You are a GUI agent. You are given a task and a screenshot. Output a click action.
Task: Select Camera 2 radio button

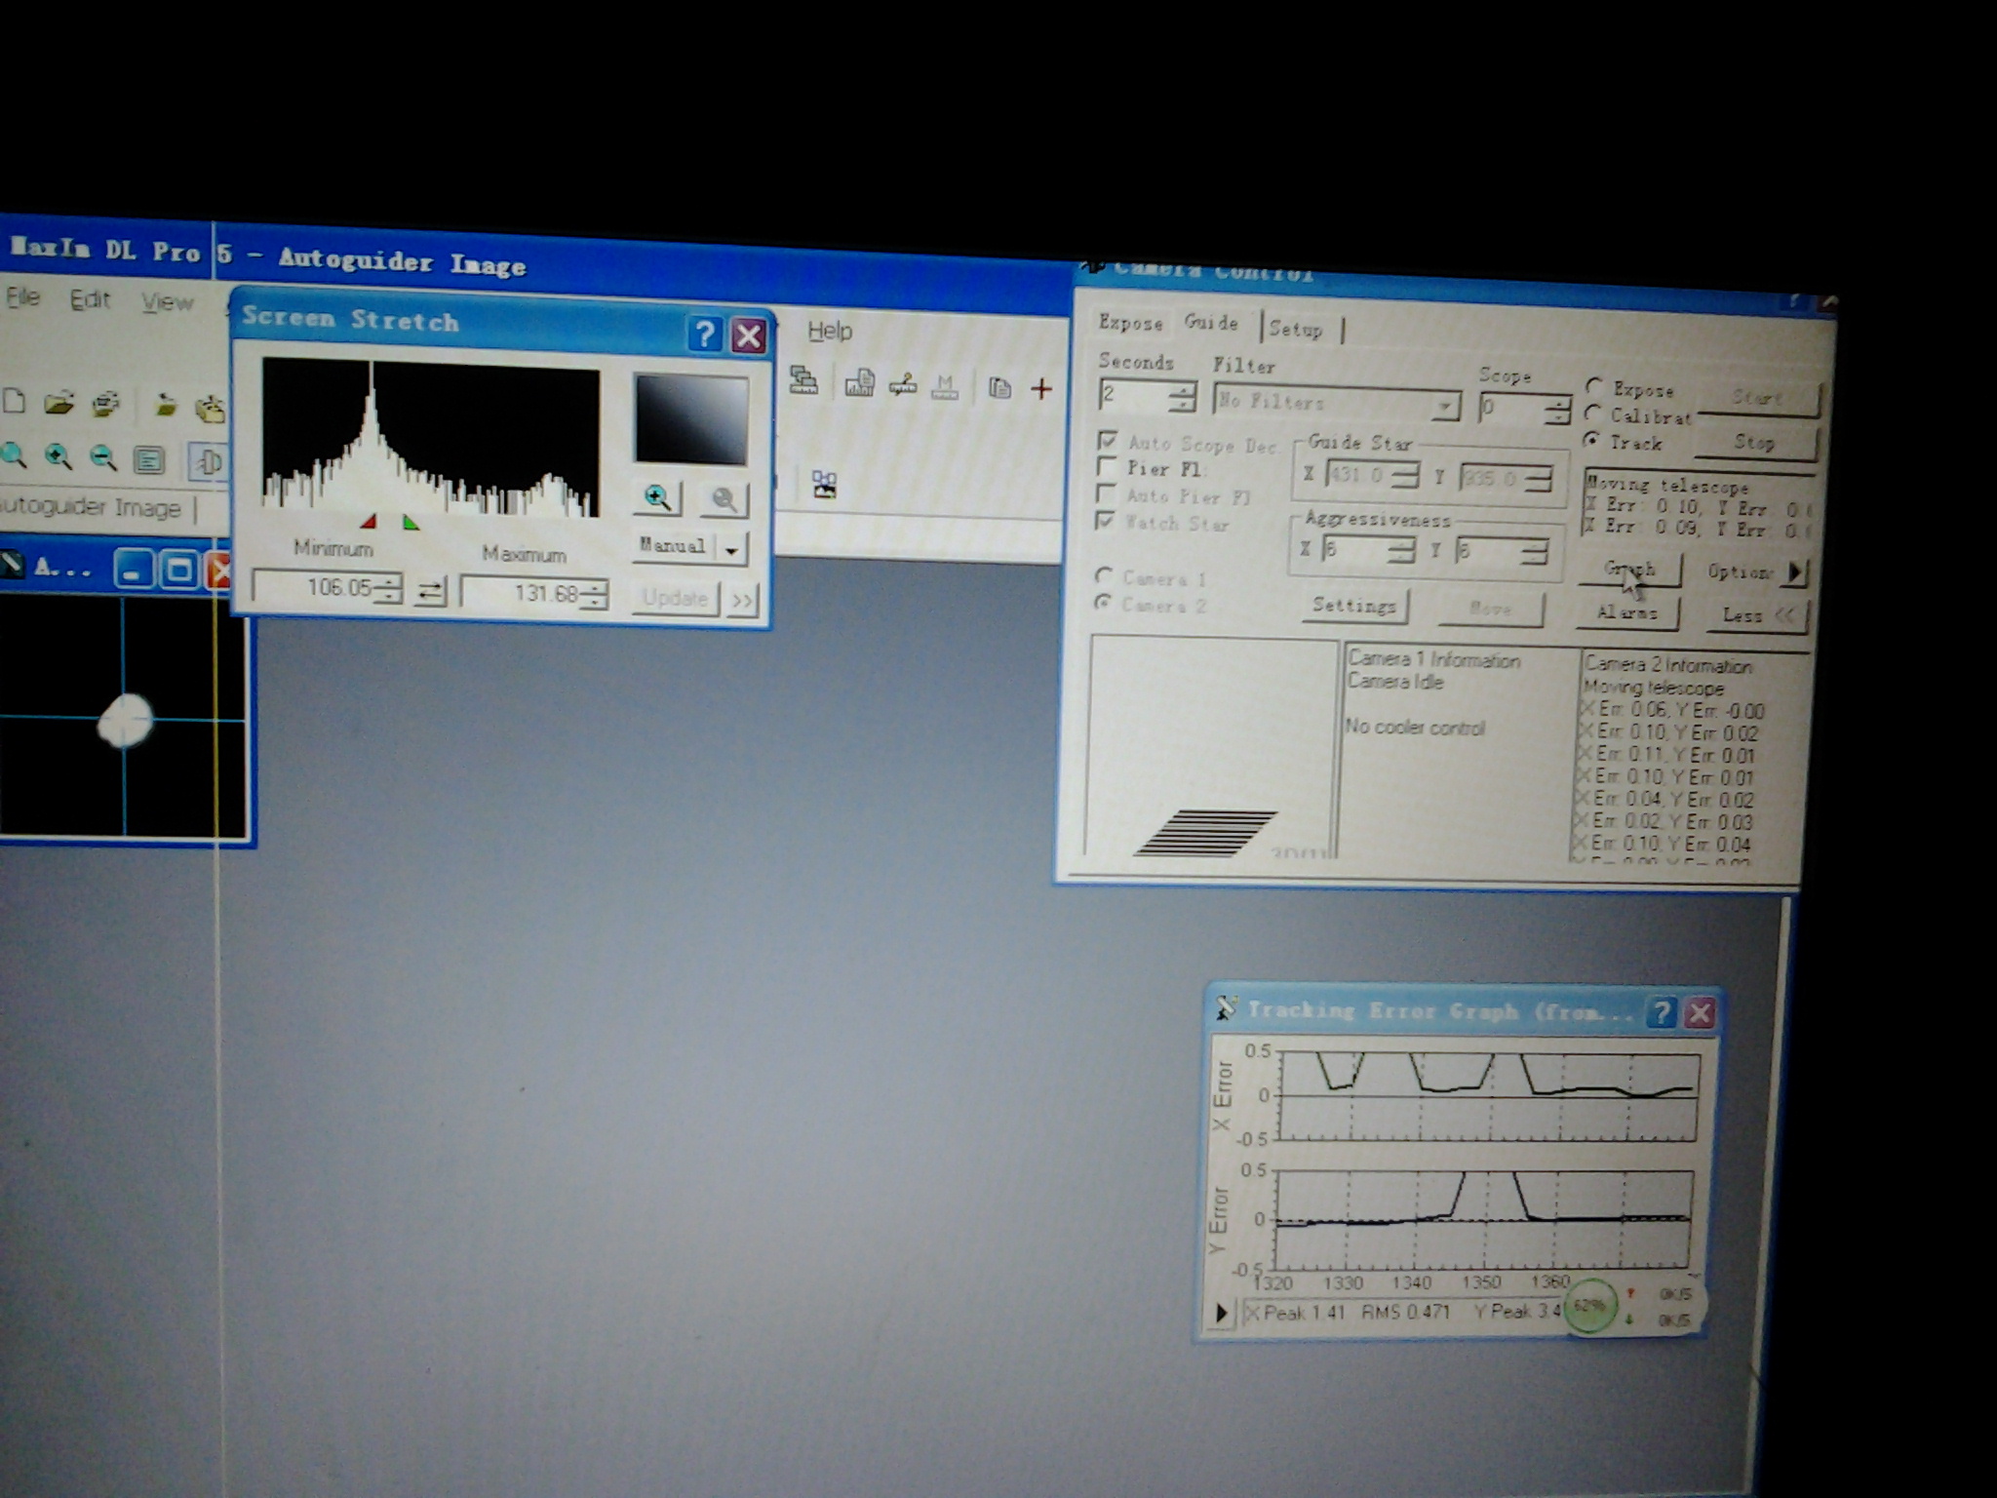pyautogui.click(x=1103, y=603)
